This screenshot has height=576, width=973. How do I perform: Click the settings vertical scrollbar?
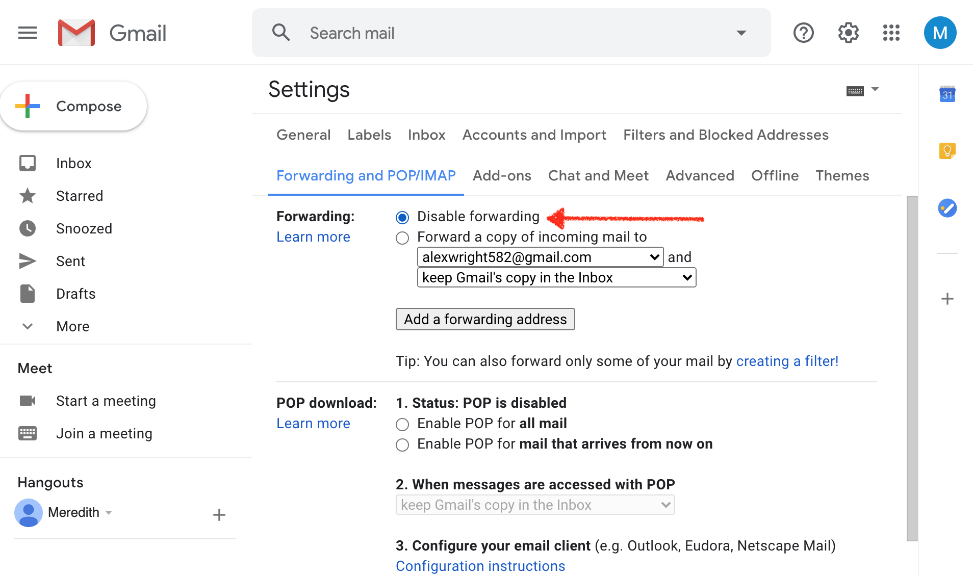[x=912, y=368]
